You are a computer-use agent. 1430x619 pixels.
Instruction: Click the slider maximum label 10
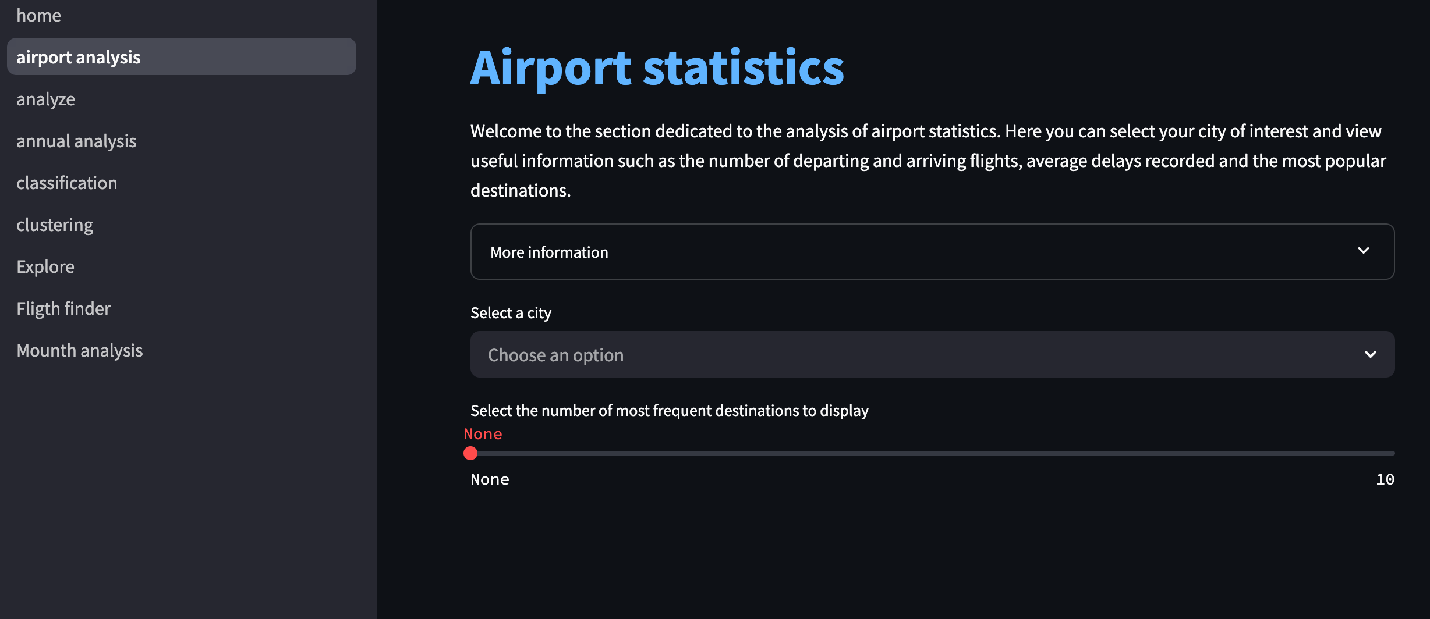point(1385,479)
